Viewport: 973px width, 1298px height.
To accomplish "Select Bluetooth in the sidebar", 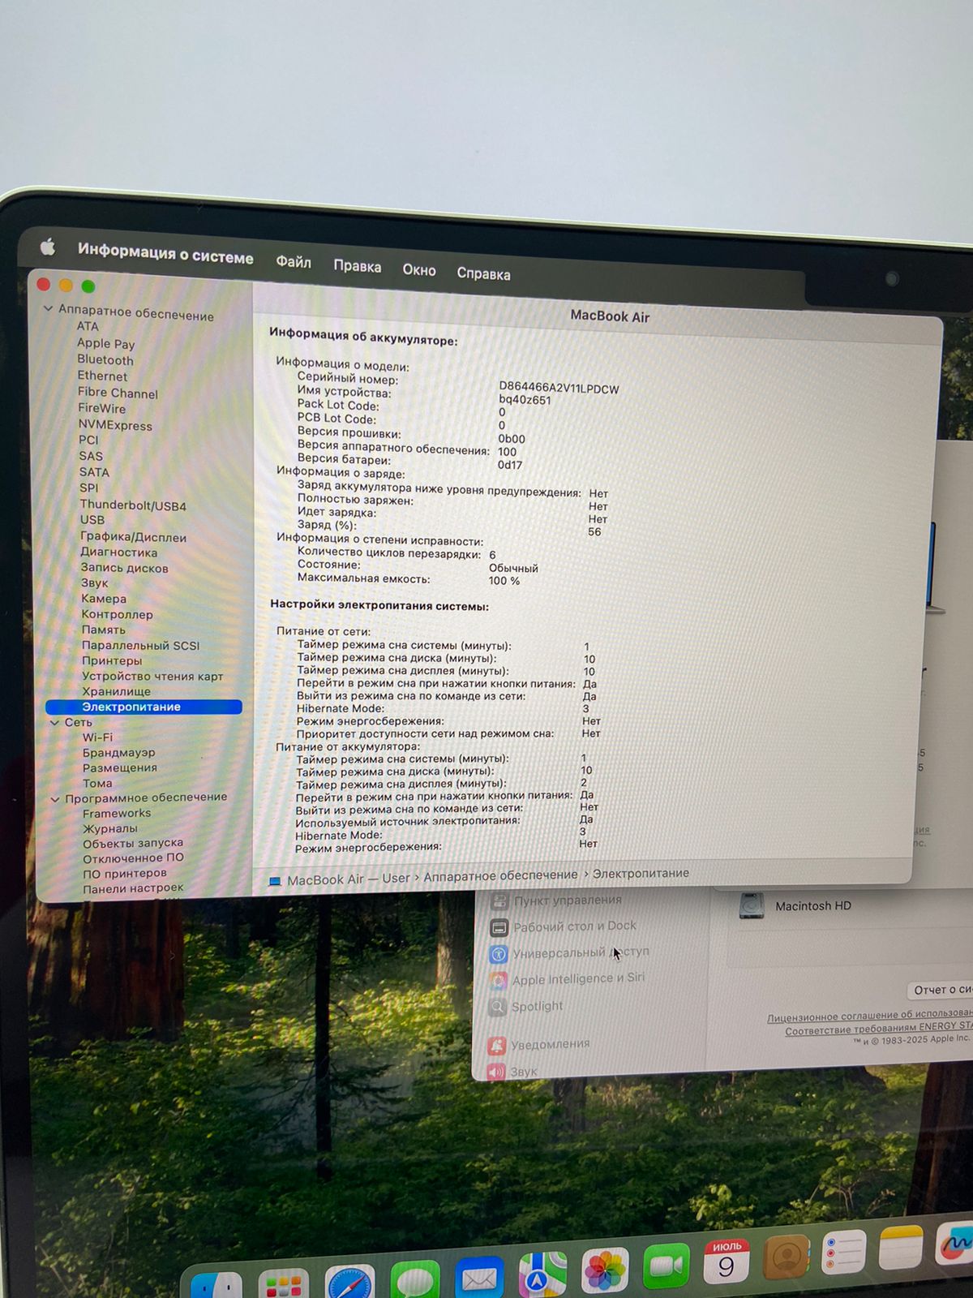I will (x=105, y=359).
